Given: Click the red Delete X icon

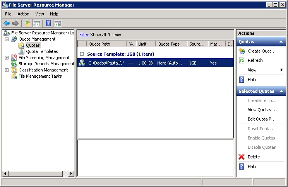Looking at the screenshot, I should pyautogui.click(x=242, y=157).
